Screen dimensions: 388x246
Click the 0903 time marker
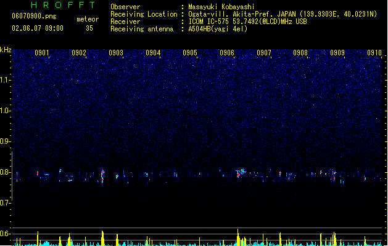click(x=116, y=53)
